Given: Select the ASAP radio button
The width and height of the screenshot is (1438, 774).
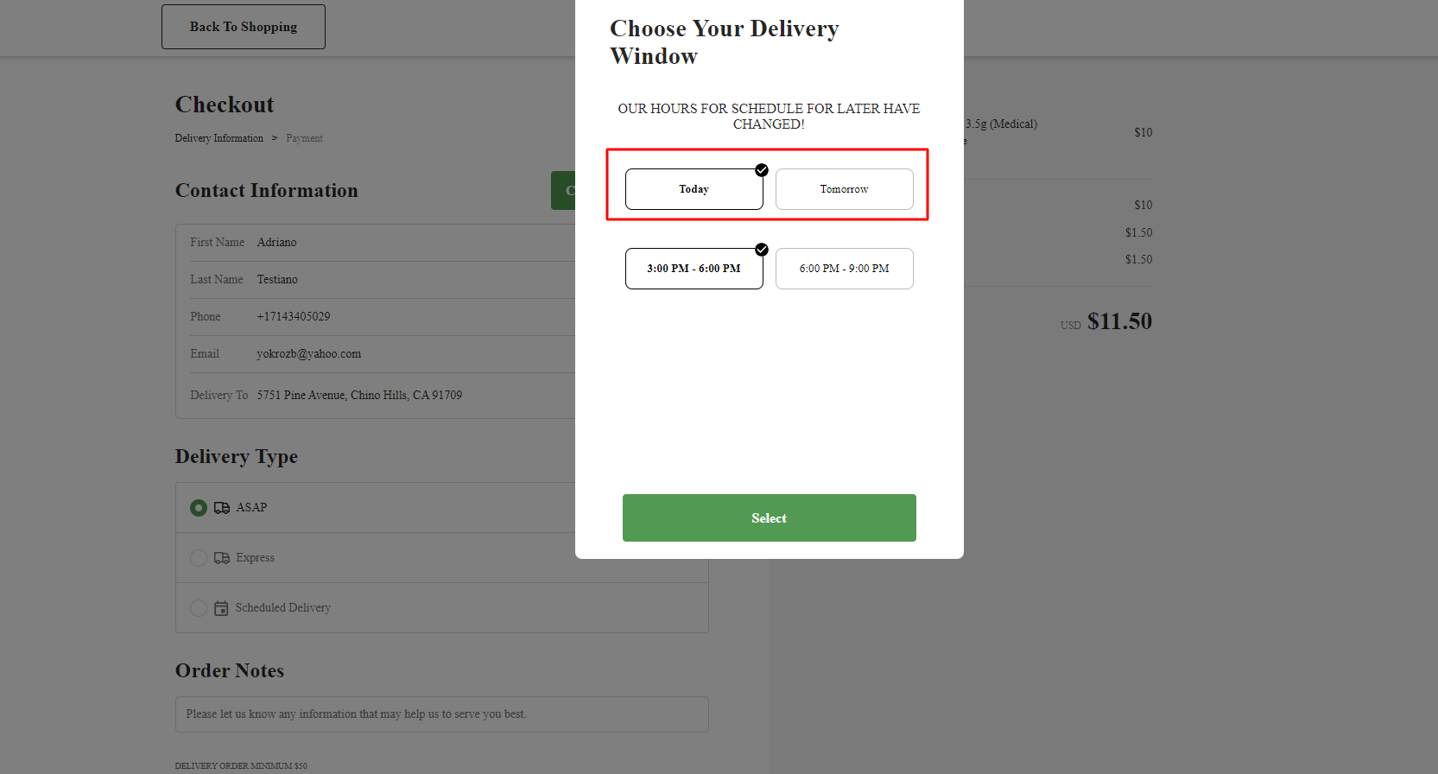Looking at the screenshot, I should coord(199,508).
